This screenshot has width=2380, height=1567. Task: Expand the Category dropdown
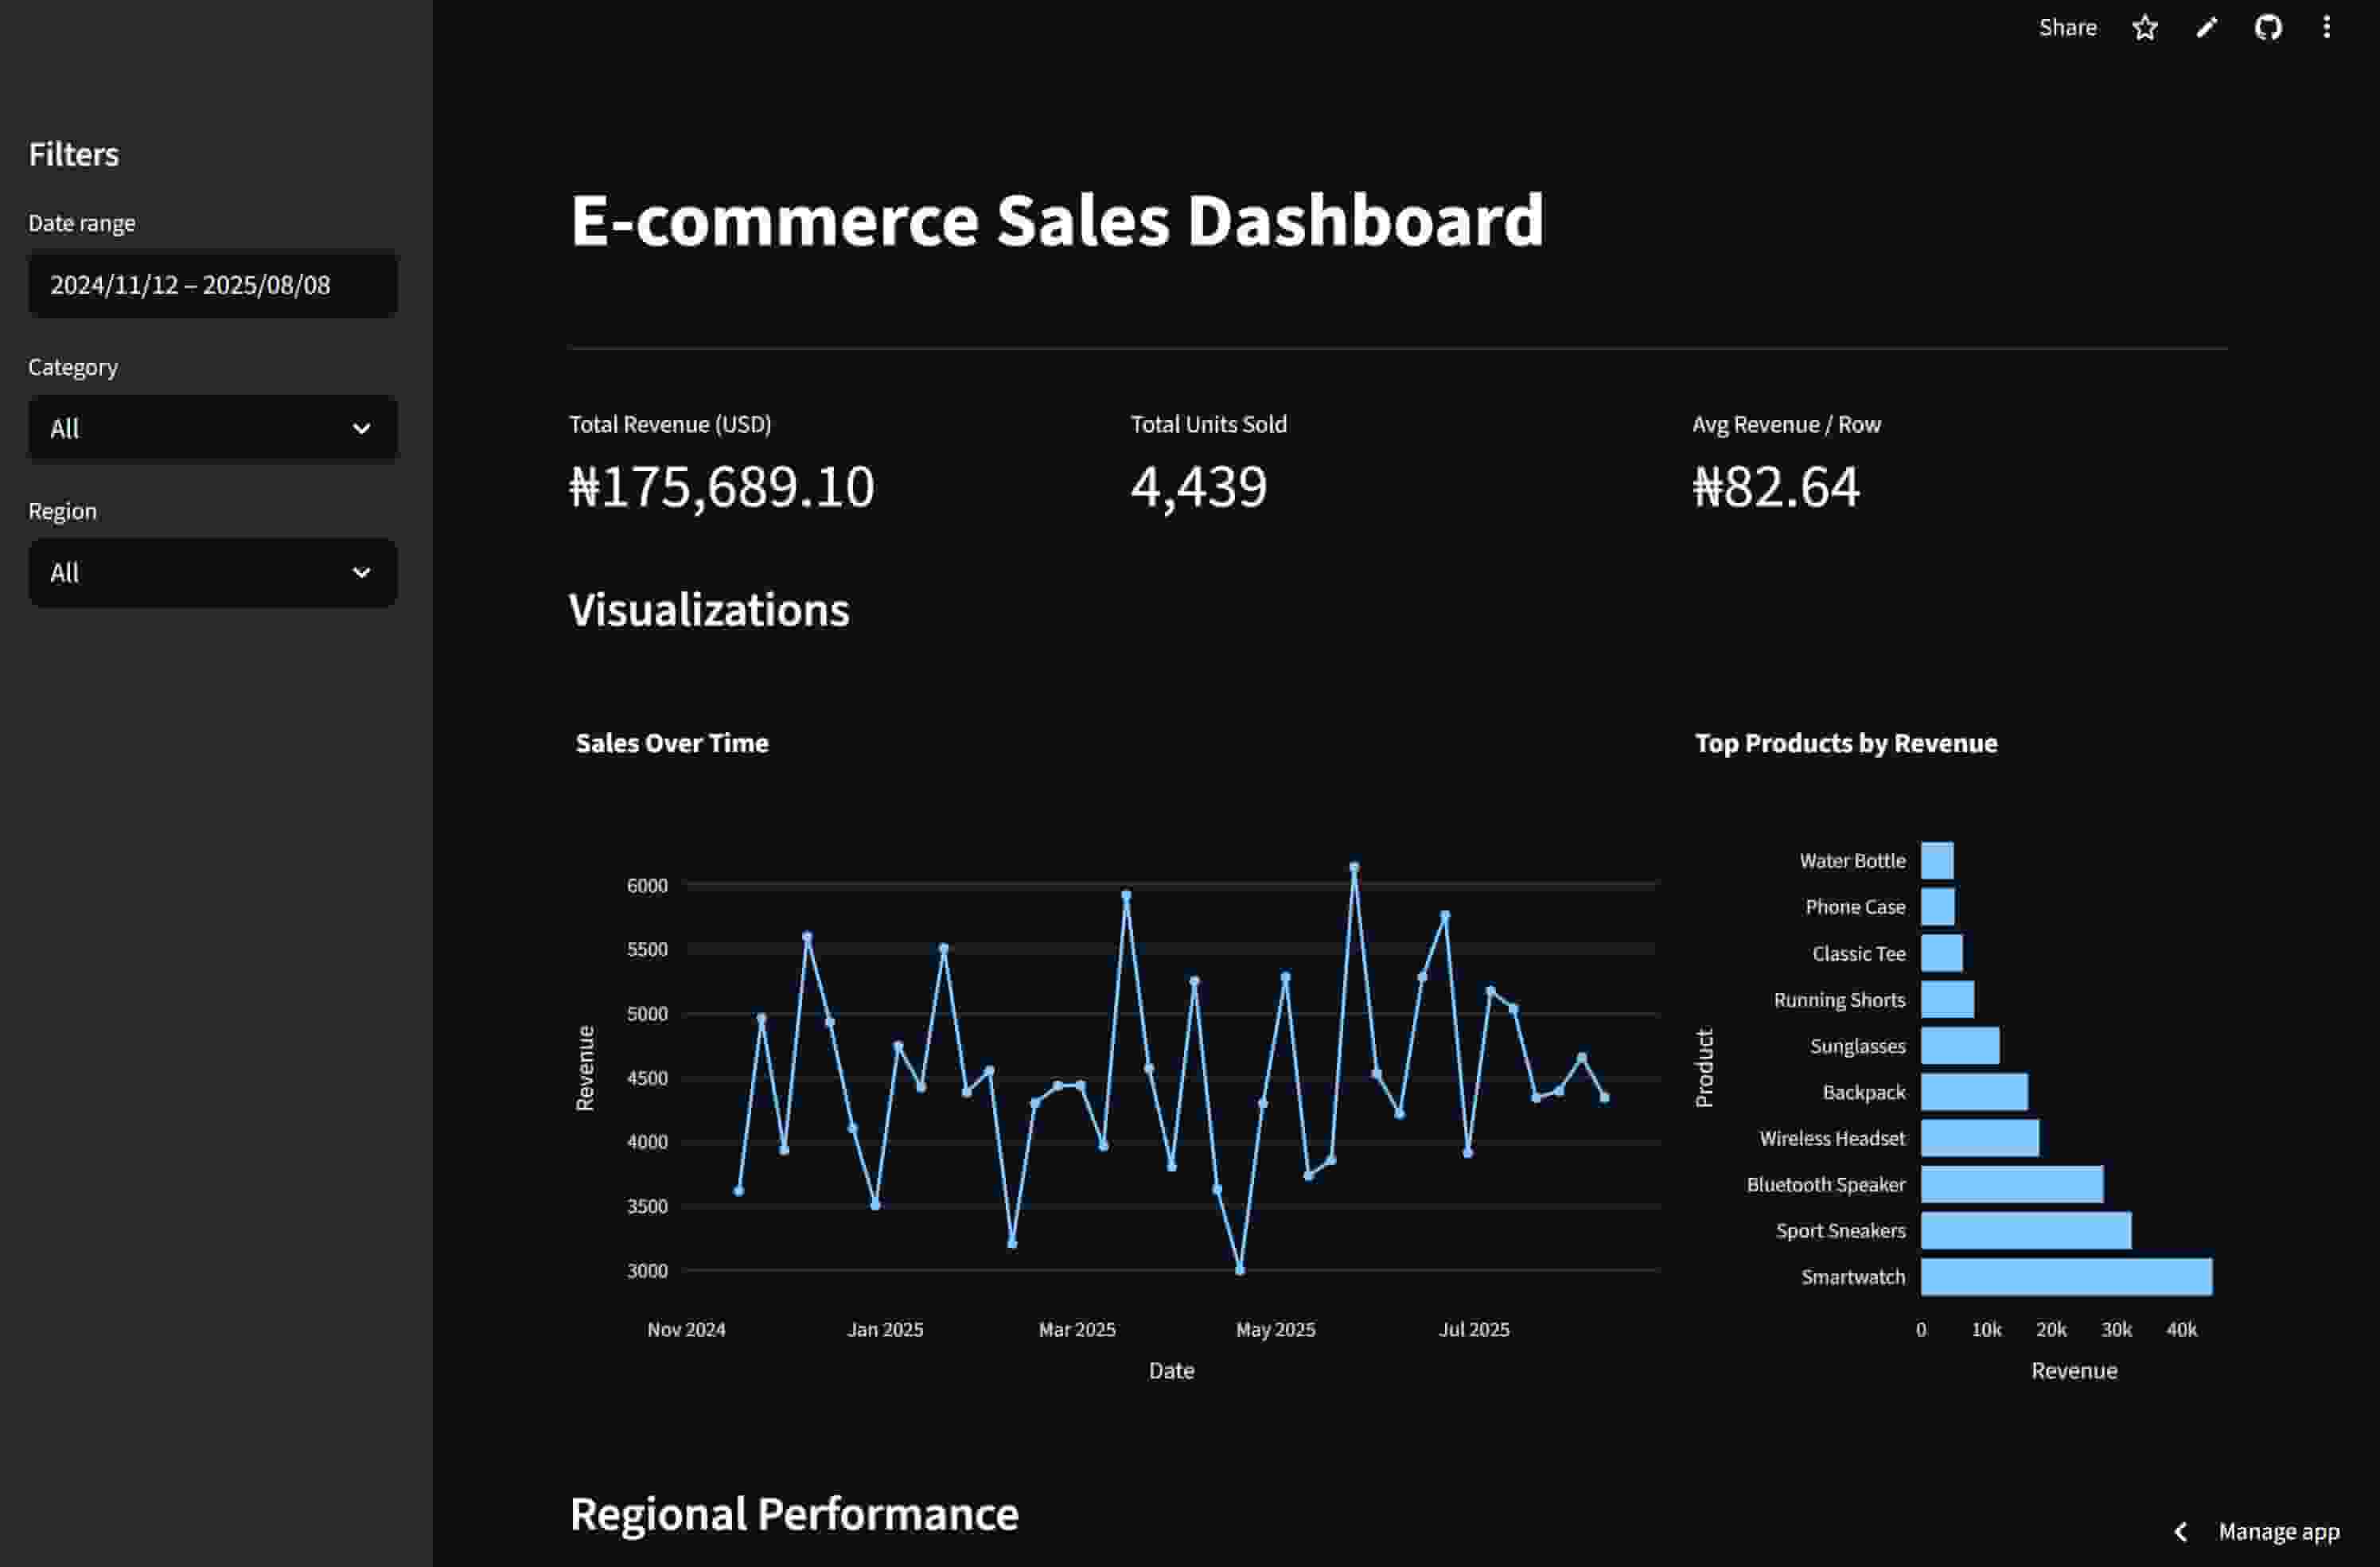pos(212,429)
